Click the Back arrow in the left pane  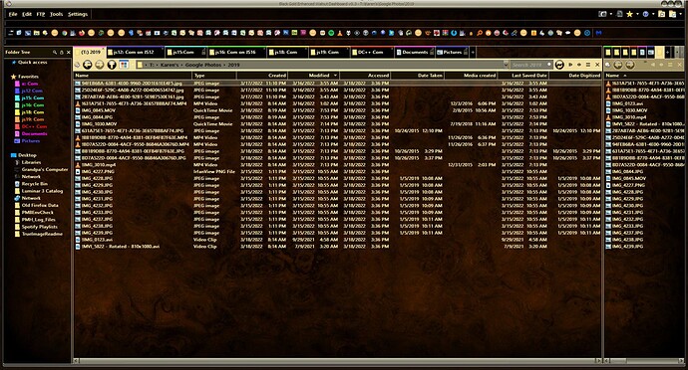pyautogui.click(x=88, y=65)
